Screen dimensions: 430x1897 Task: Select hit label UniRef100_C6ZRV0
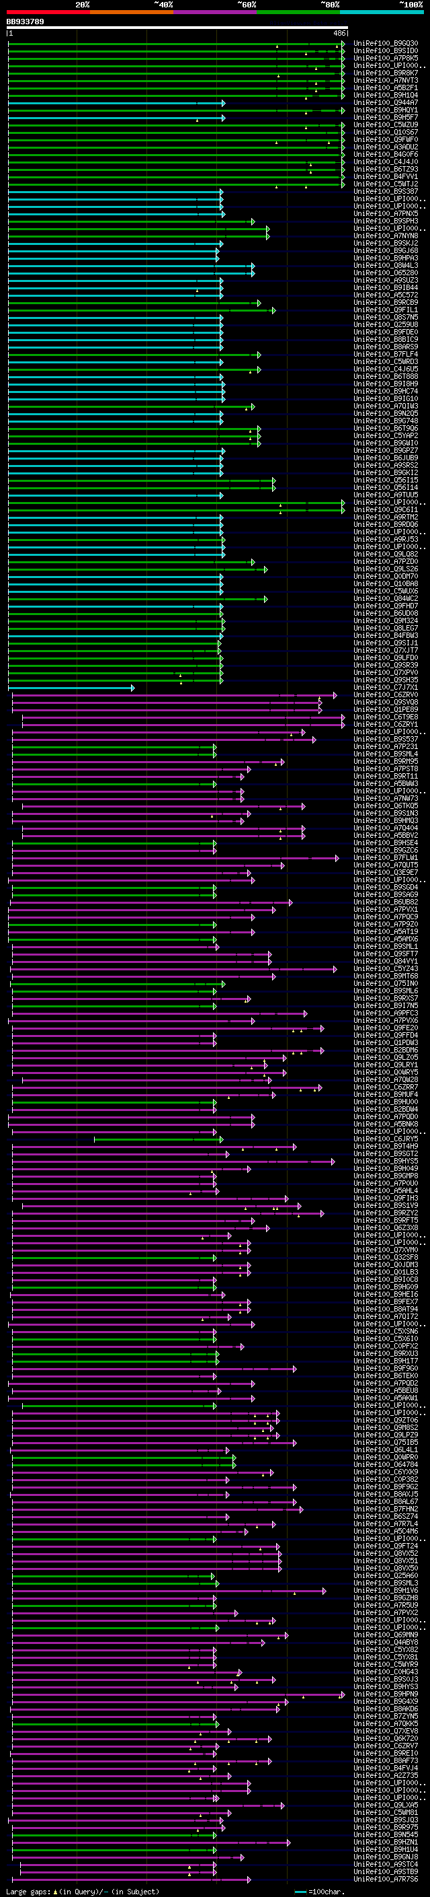coord(386,694)
